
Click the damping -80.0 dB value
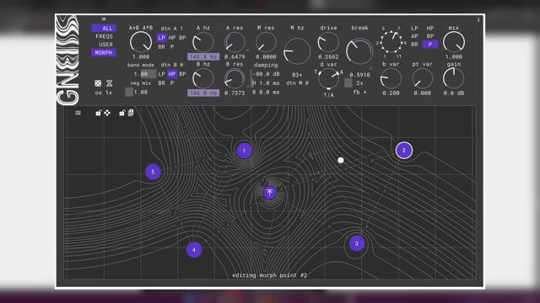click(x=267, y=74)
